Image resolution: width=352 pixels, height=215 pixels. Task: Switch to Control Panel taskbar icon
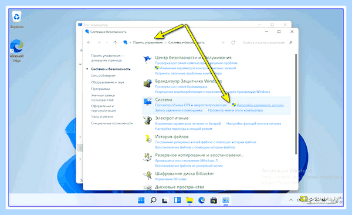(226, 200)
